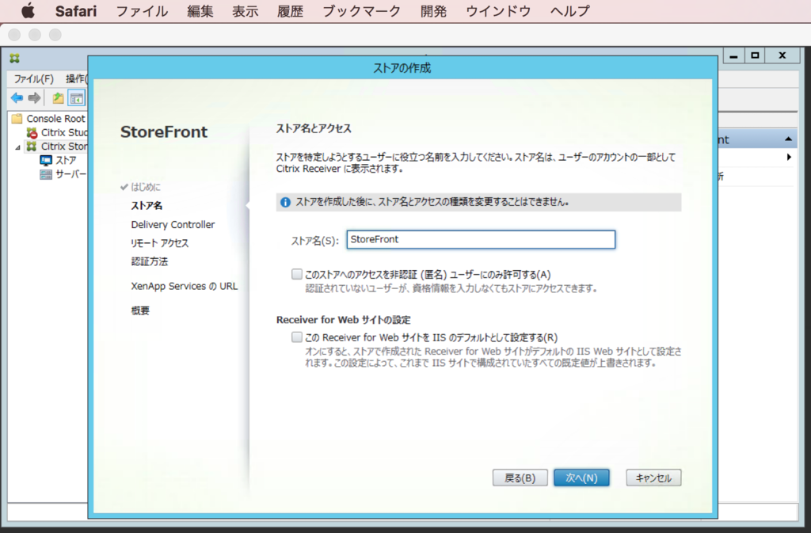The width and height of the screenshot is (811, 533).
Task: Open the 編集 menu
Action: (x=200, y=11)
